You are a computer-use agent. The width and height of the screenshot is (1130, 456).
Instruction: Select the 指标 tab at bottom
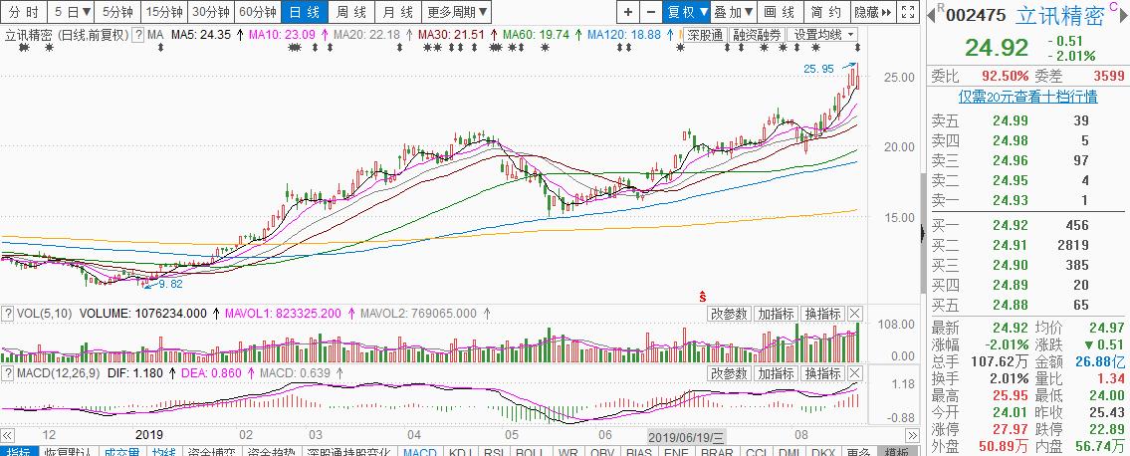[17, 451]
